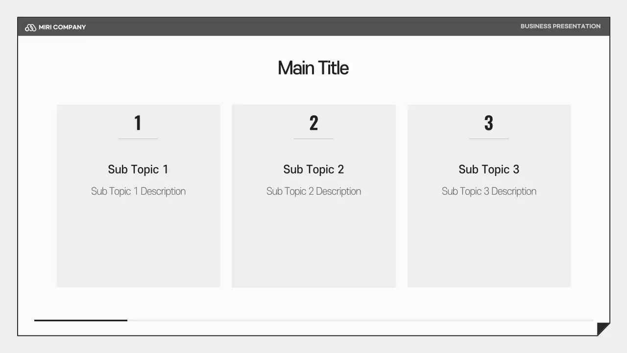Click the Sub Topic 3 heading
The width and height of the screenshot is (627, 353).
tap(489, 170)
